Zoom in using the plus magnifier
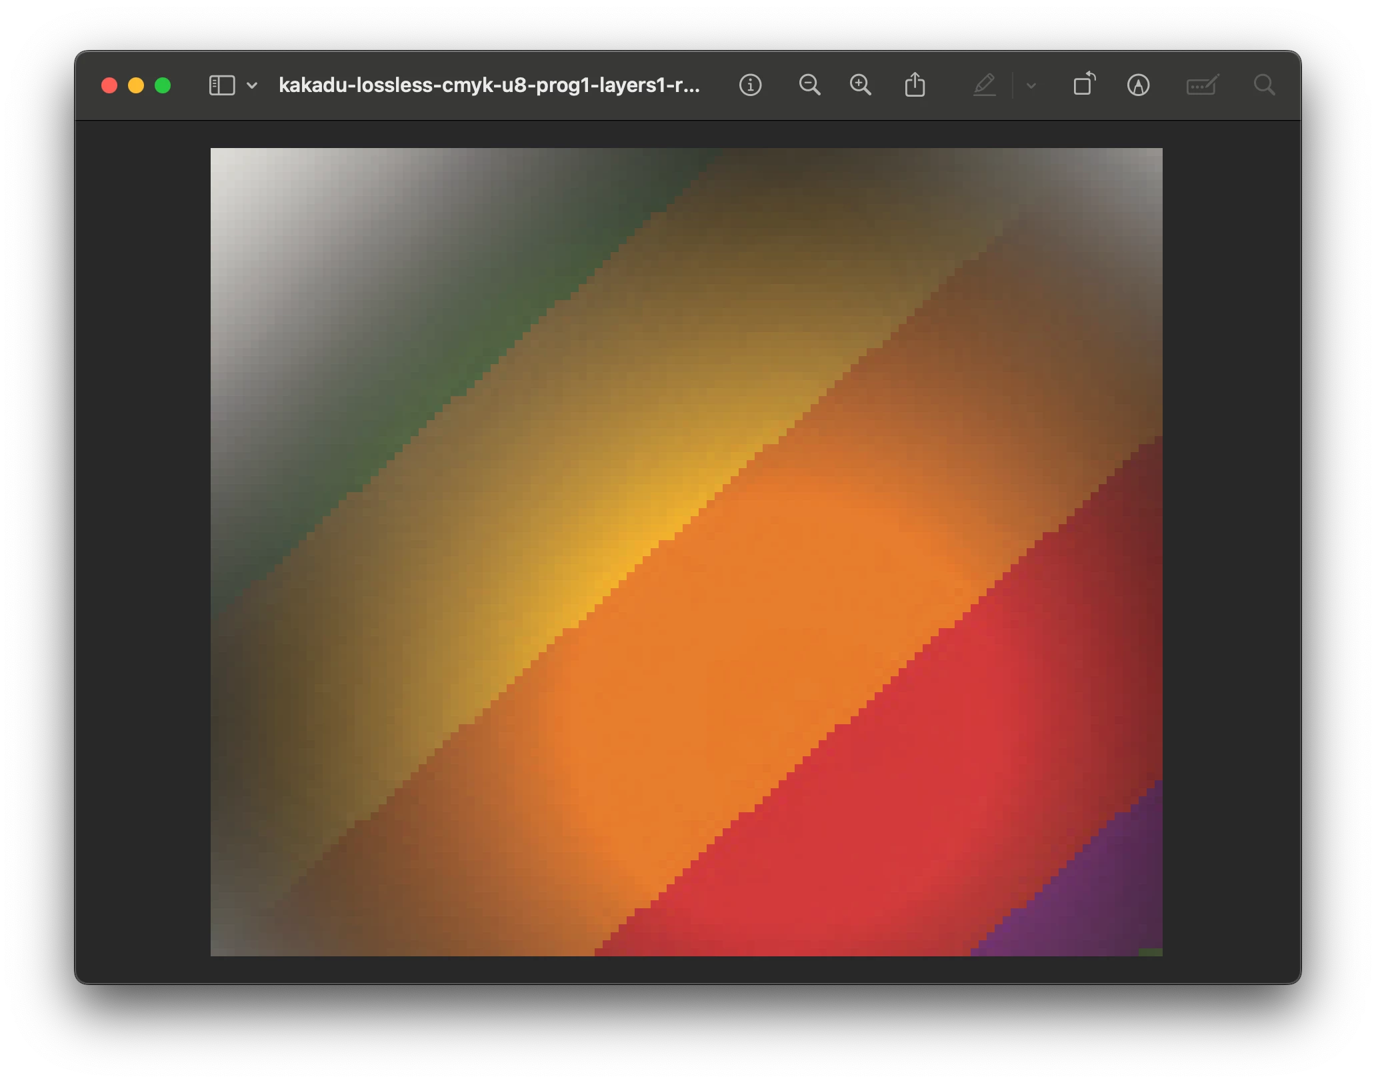This screenshot has height=1083, width=1376. coord(860,85)
